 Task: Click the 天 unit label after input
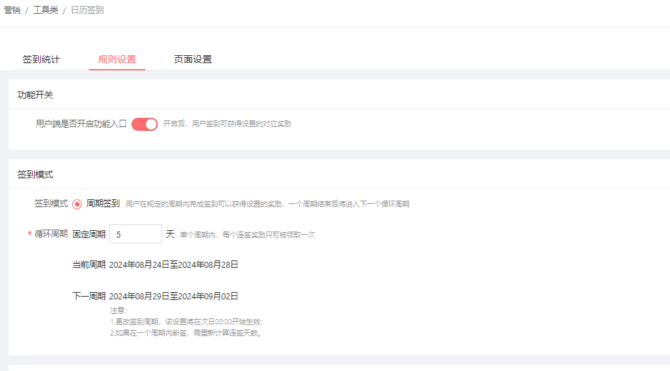[170, 234]
